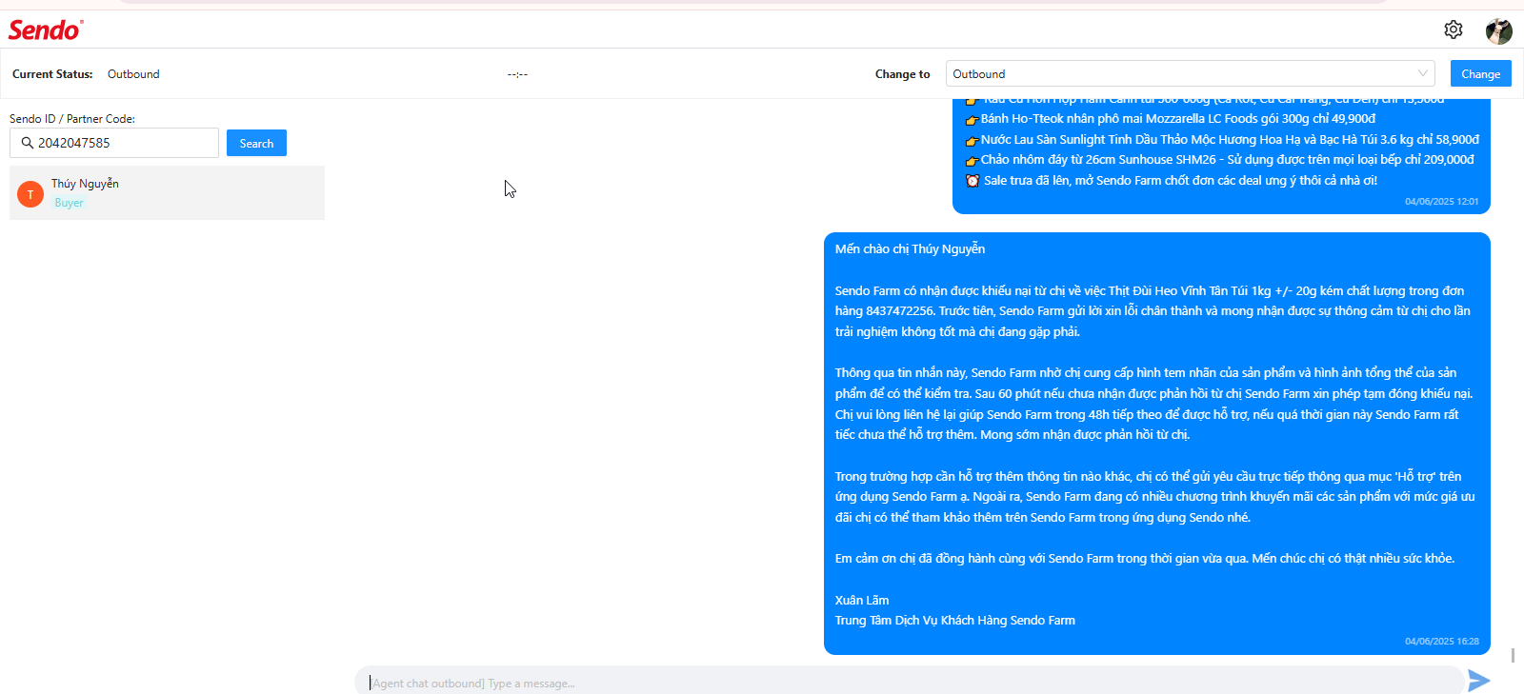
Task: Click the 04/06/2025 16:28 timestamp
Action: coord(1442,642)
